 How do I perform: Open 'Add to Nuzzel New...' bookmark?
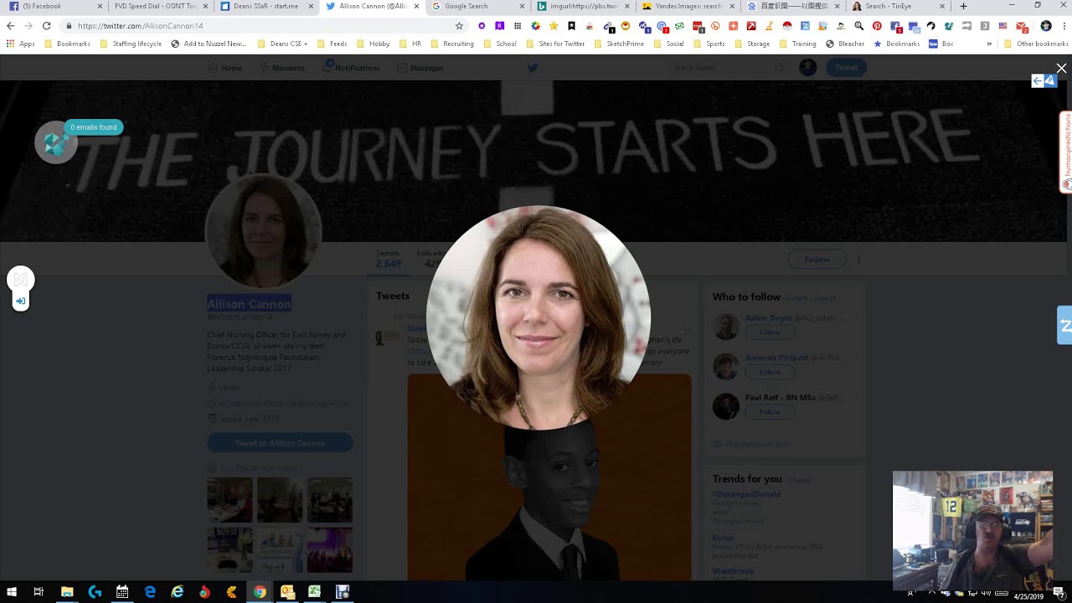(x=209, y=44)
